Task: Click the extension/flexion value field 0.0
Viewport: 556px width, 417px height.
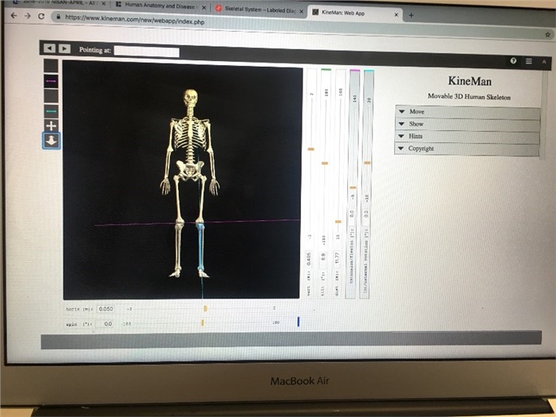Action: tap(352, 214)
